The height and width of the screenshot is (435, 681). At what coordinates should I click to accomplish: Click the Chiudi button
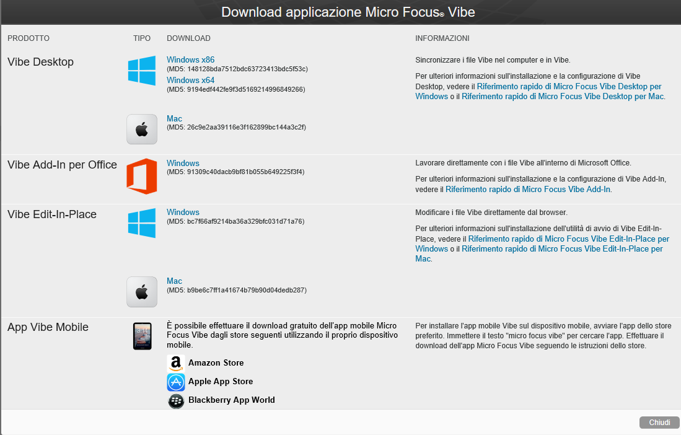click(659, 423)
